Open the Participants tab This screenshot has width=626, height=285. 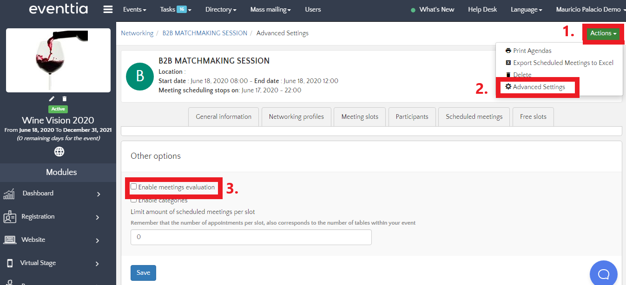[412, 117]
